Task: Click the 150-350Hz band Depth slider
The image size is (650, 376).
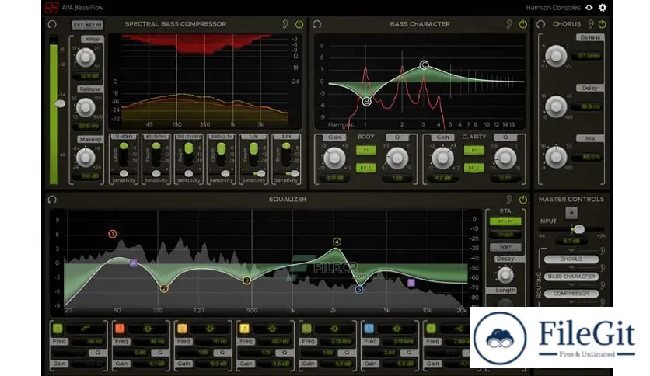Action: click(189, 155)
